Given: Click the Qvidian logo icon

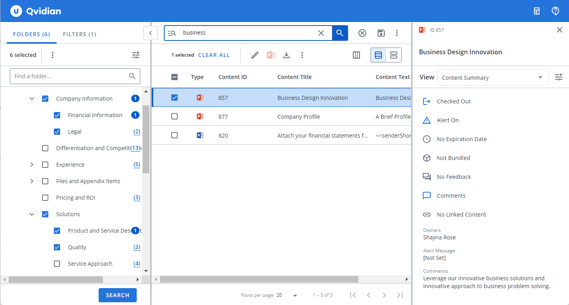Looking at the screenshot, I should point(16,11).
